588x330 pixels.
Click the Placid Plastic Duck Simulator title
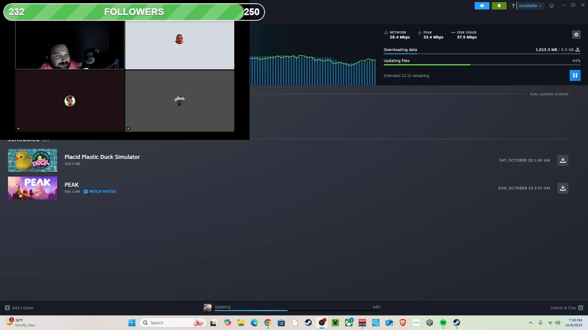[102, 157]
